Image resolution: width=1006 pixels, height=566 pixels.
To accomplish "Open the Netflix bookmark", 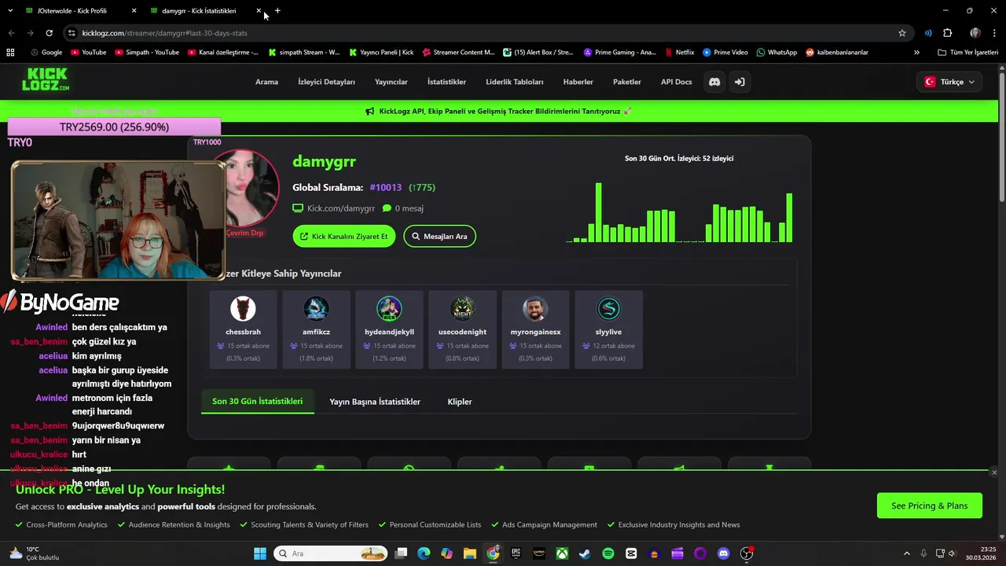I will (x=679, y=53).
